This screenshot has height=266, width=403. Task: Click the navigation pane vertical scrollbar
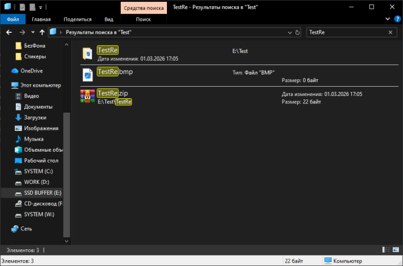point(67,172)
